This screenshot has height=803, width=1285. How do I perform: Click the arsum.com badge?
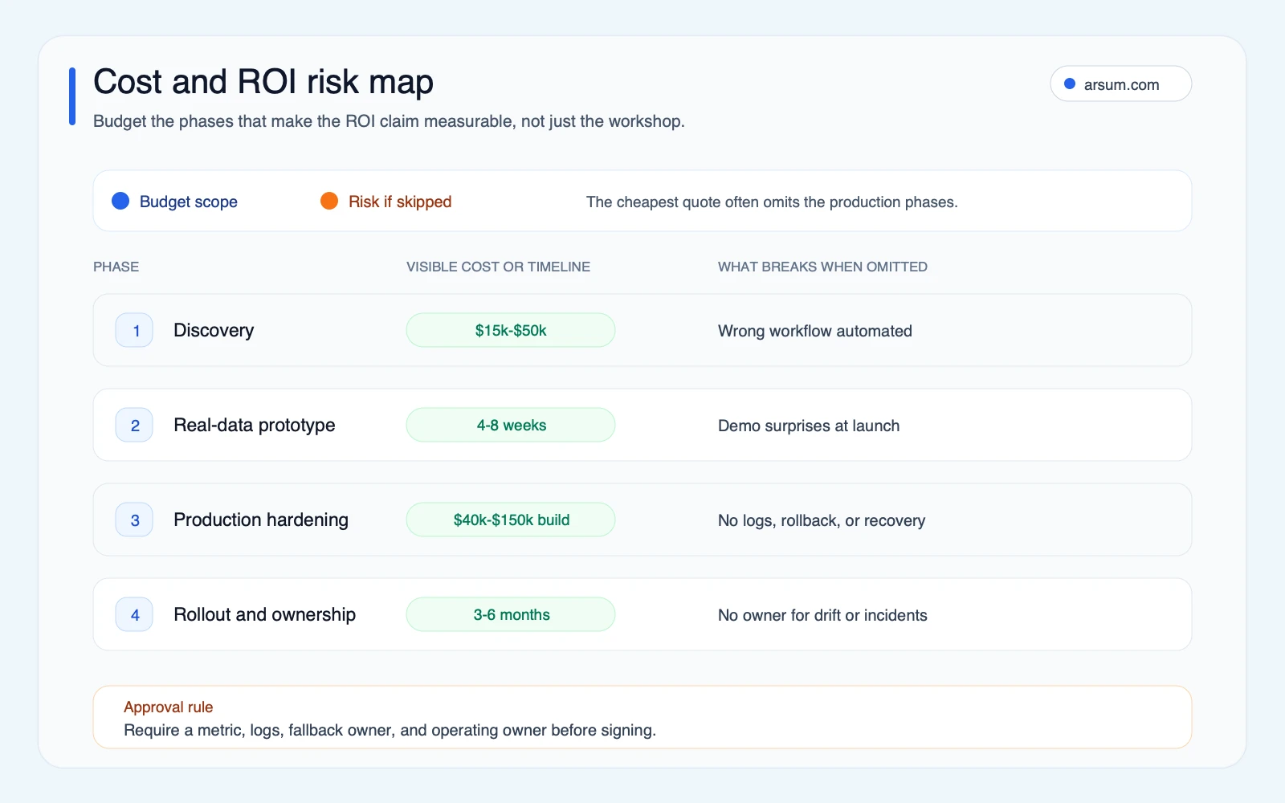pyautogui.click(x=1120, y=84)
